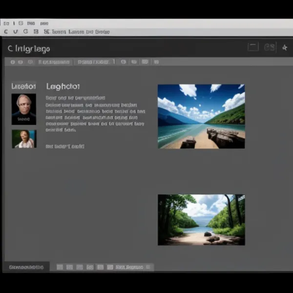Viewport: 293px width, 293px height.
Task: Open the second text dropdown in the gray toolbar
Action: pos(96,62)
